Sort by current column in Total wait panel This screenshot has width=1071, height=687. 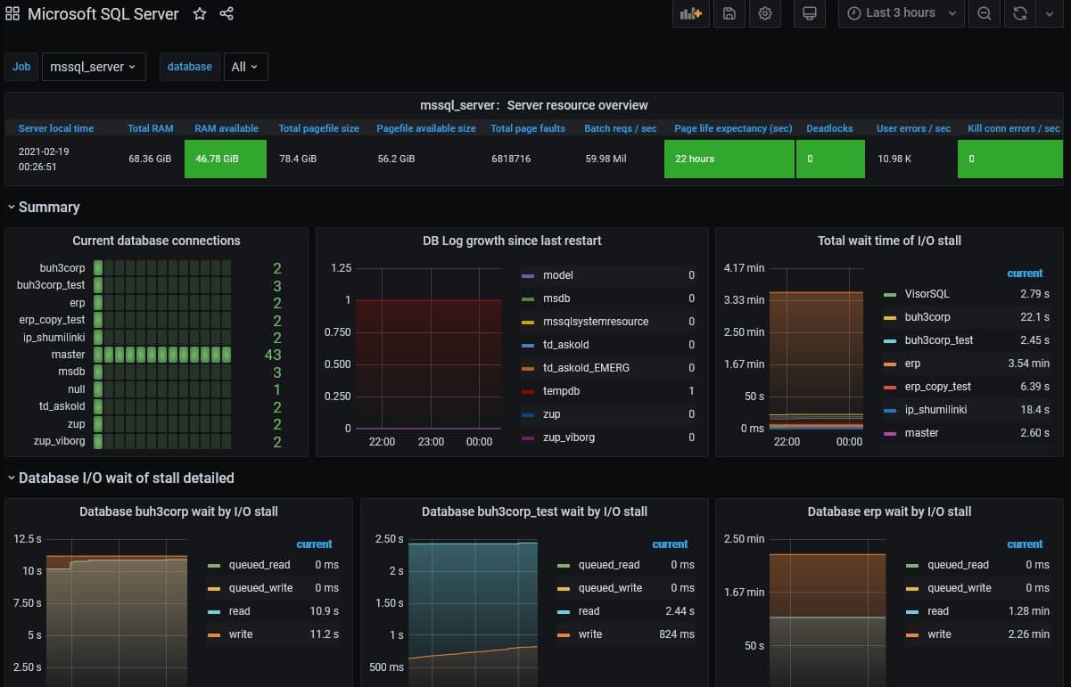[x=1025, y=274]
